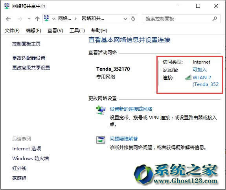Open the 查看(V) menu
This screenshot has width=226, height=190.
(x=55, y=31)
